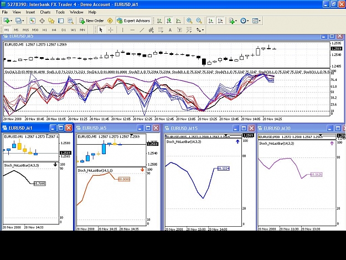Open a New Chart from the toolbar
The height and width of the screenshot is (260, 346).
6,21
